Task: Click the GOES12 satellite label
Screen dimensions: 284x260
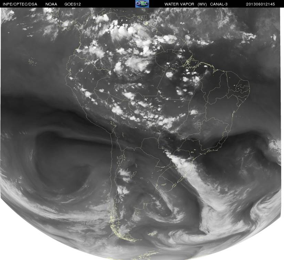Action: click(x=73, y=4)
